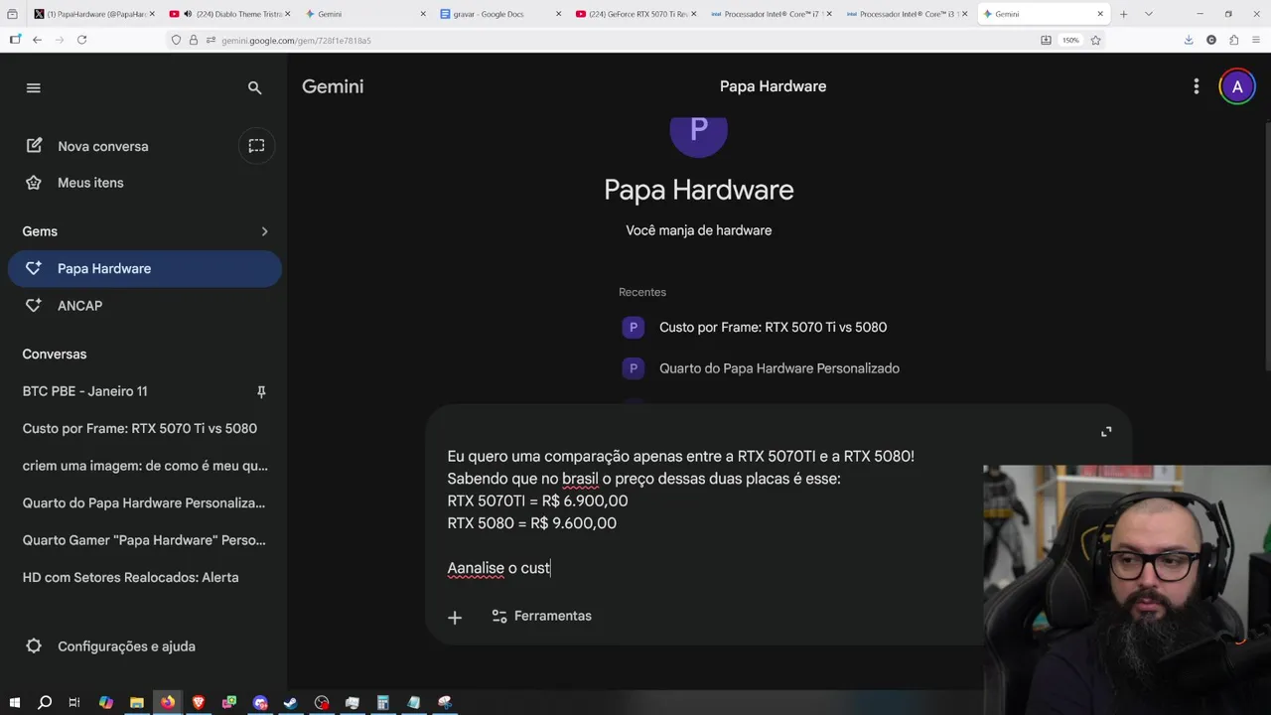The width and height of the screenshot is (1271, 715).
Task: Click the Gemini logo text
Action: pos(333,86)
